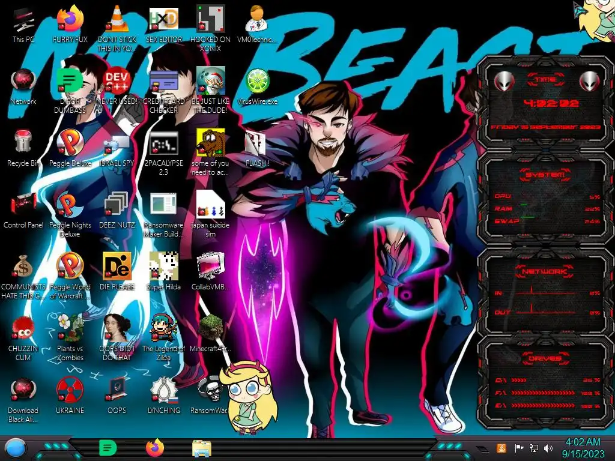The width and height of the screenshot is (615, 461).
Task: Open the volume speaker tray icon
Action: click(x=548, y=448)
